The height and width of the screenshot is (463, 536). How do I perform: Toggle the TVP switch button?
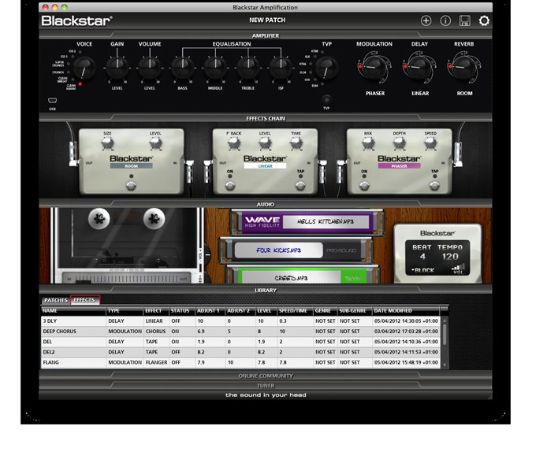pyautogui.click(x=326, y=100)
